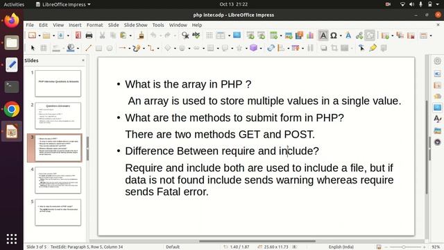Expand the Display Views dropdown arrow
The height and width of the screenshot is (250, 444).
229,35
